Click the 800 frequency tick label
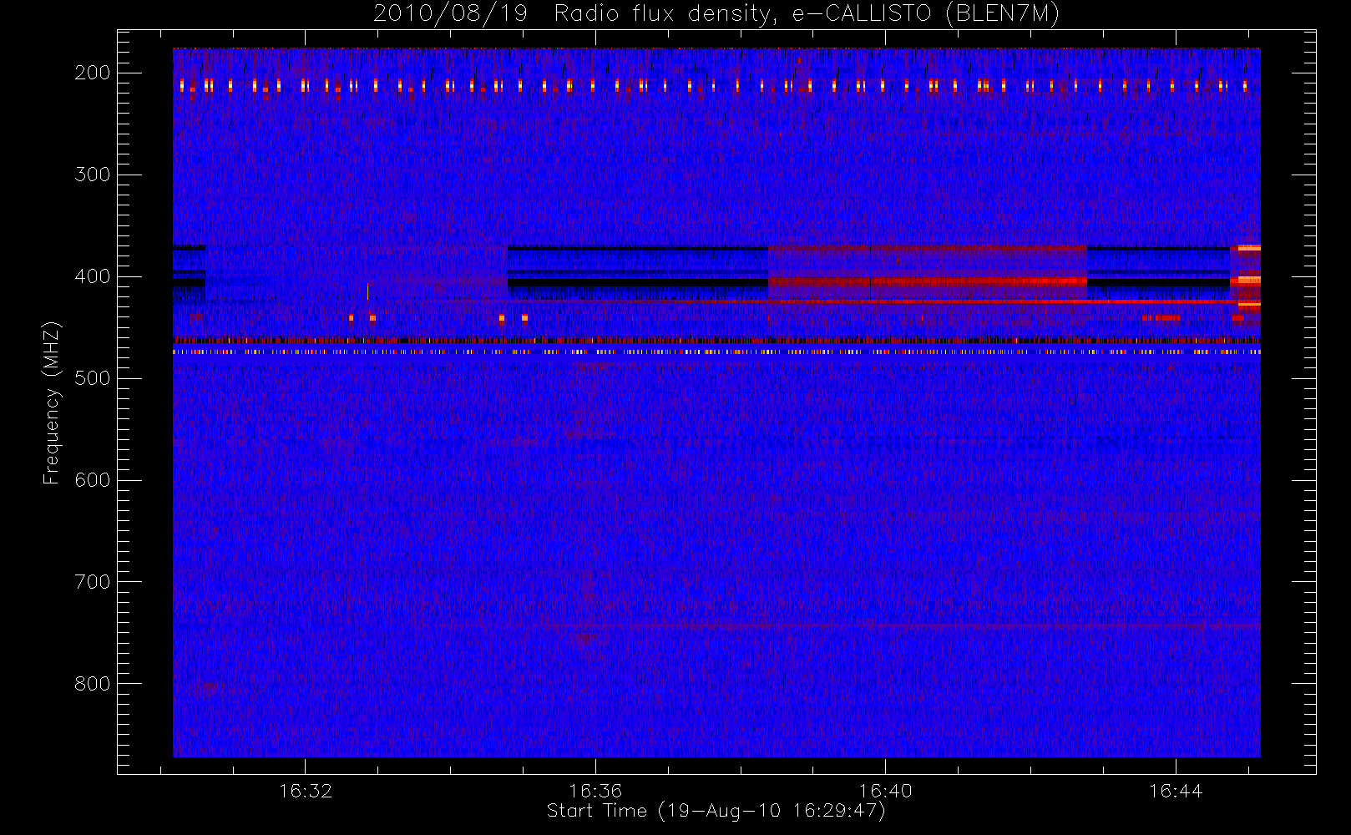This screenshot has width=1351, height=835. pyautogui.click(x=93, y=684)
